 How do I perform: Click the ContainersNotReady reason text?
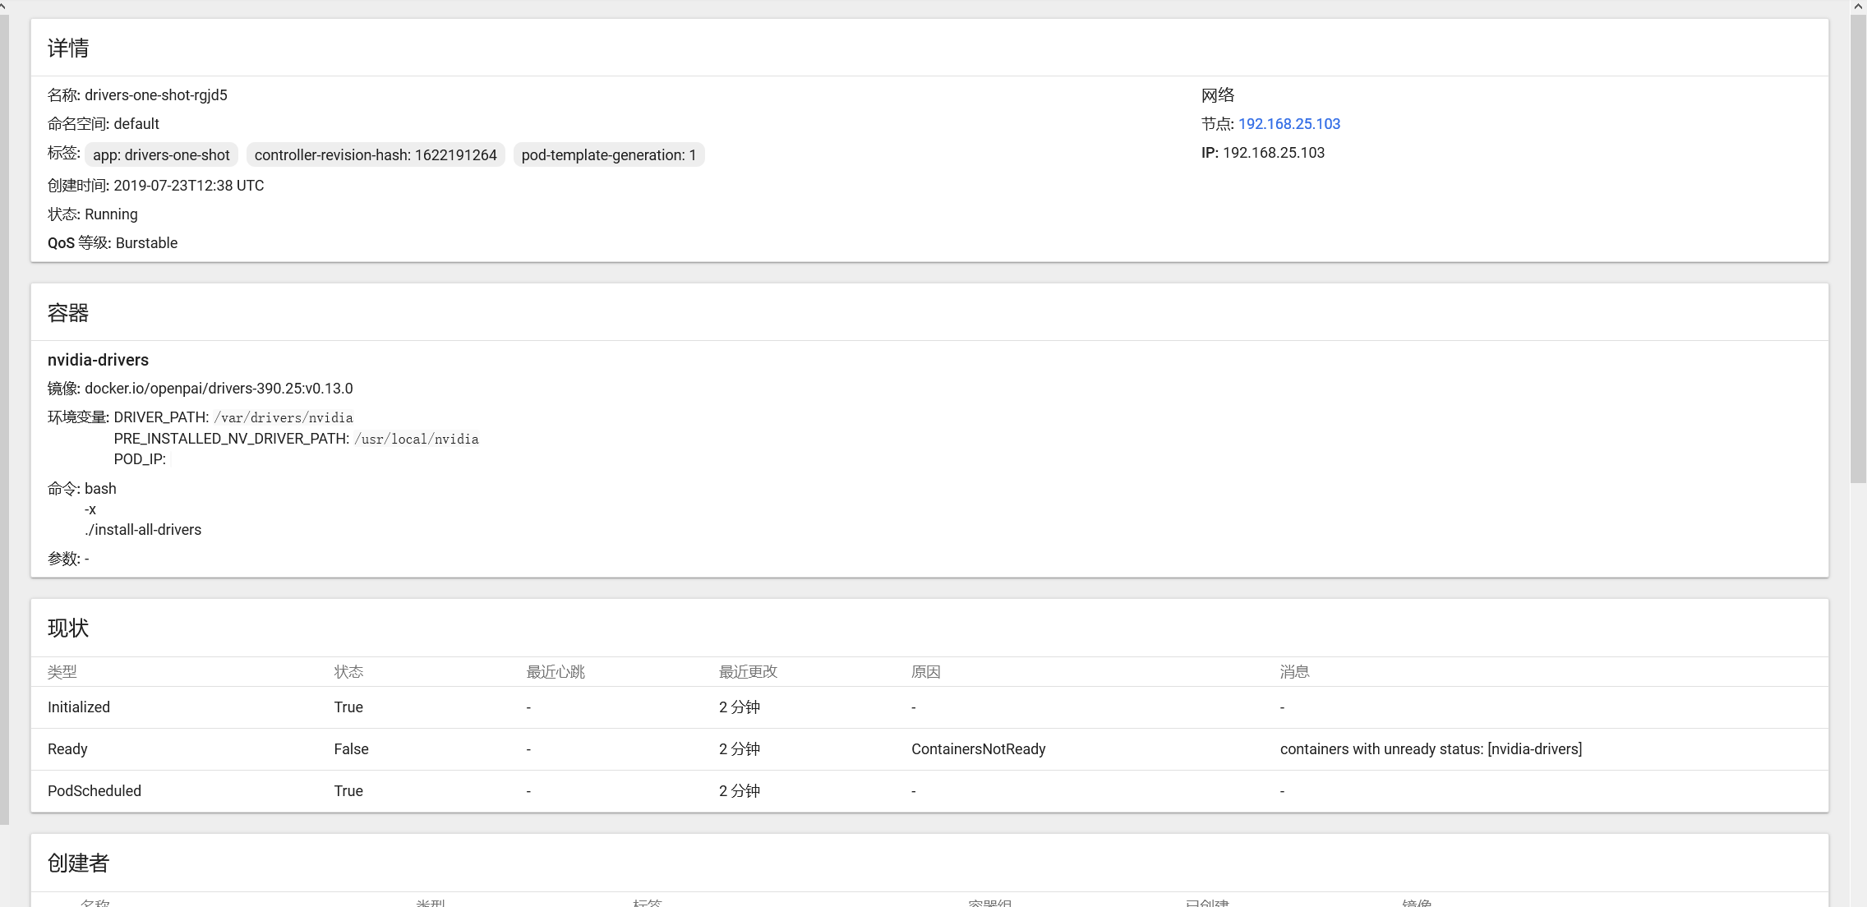click(978, 749)
